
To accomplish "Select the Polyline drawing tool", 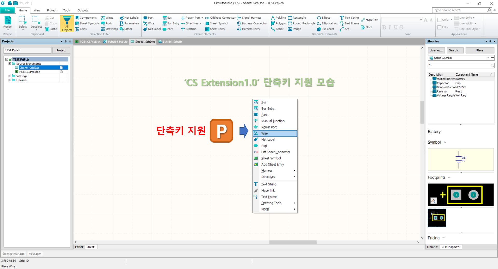I will (278, 18).
